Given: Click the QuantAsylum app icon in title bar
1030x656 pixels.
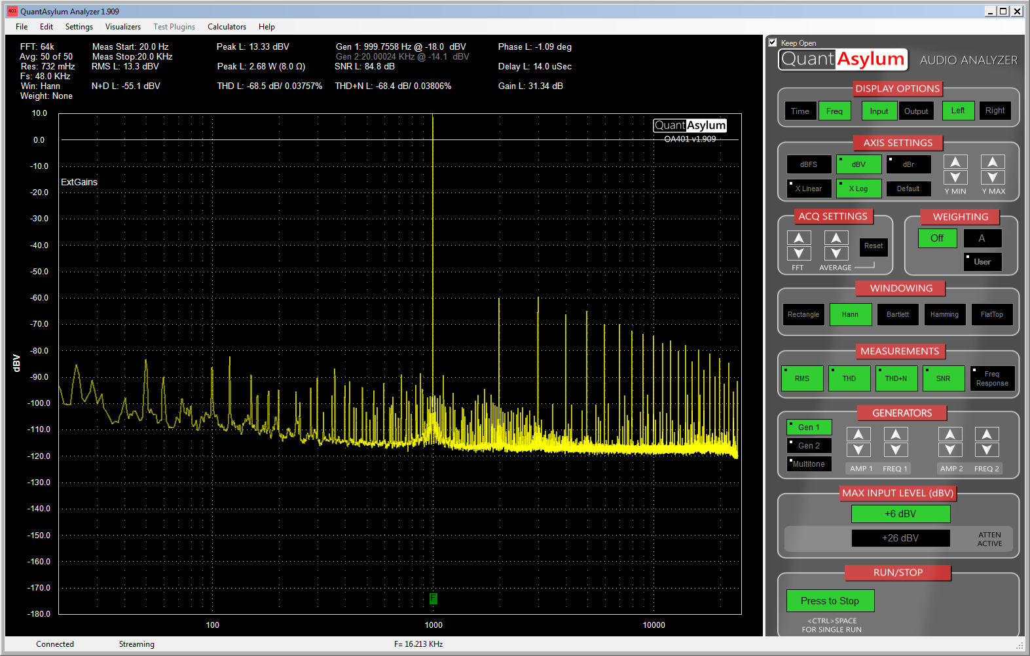Looking at the screenshot, I should click(12, 11).
